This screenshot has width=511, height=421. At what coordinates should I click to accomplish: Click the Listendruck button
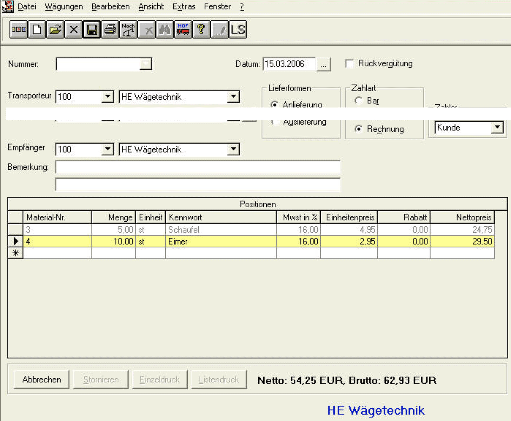[x=219, y=380]
